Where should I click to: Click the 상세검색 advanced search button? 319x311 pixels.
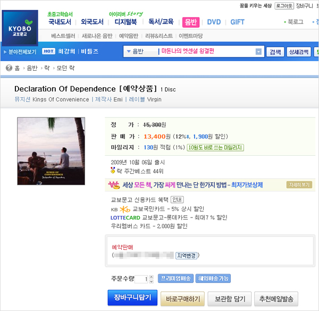point(299,52)
